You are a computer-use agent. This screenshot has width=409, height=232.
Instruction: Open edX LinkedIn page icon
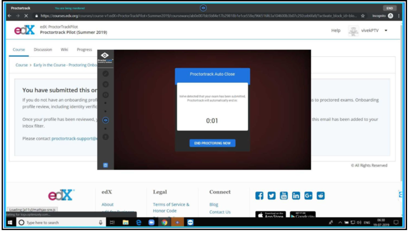[x=296, y=196]
